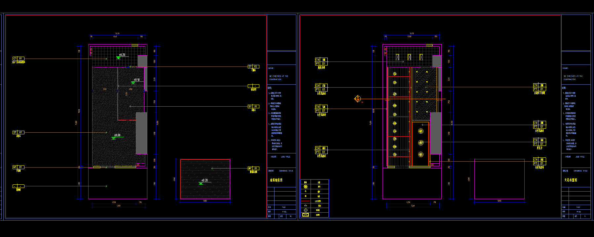This screenshot has width=594, height=237.
Task: Select the 天花布置图 drawing title text
Action: [571, 180]
